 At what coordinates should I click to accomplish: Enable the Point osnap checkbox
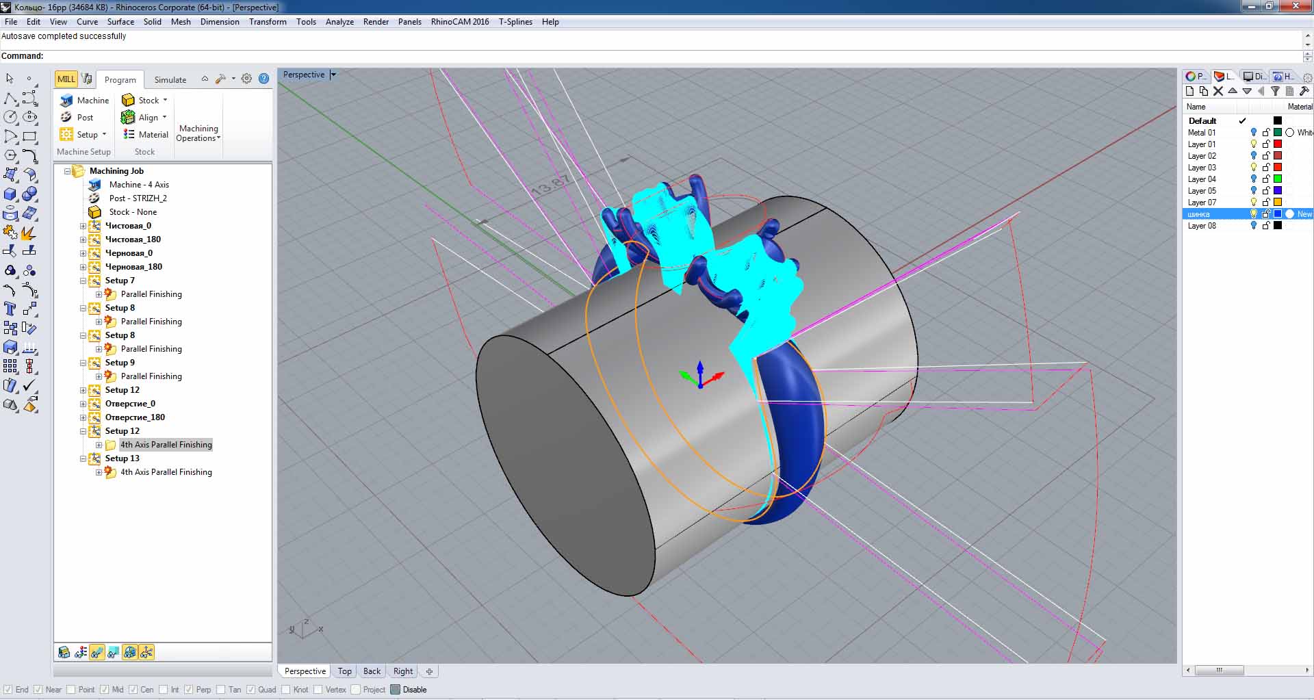(x=71, y=690)
